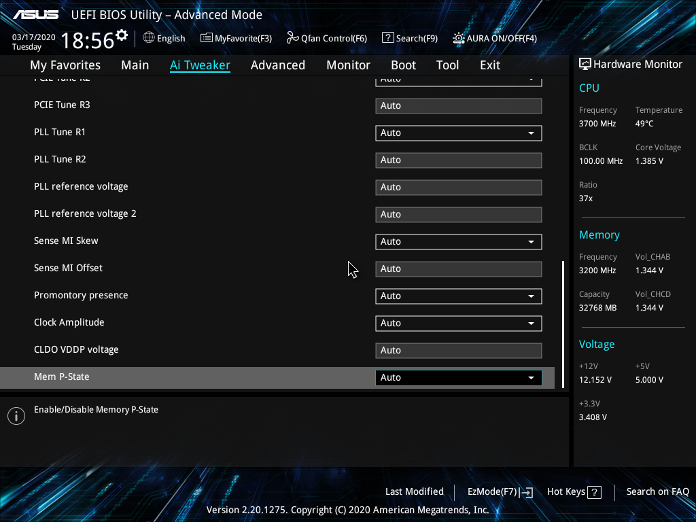Open the settings gear next to clock
The image size is (696, 522).
[122, 35]
